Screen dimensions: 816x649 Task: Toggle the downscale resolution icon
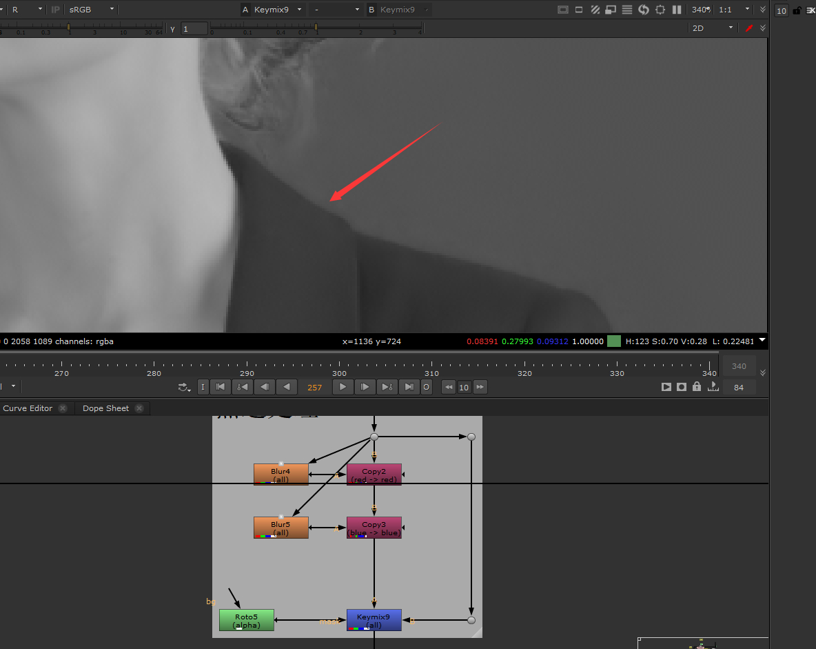click(x=611, y=10)
